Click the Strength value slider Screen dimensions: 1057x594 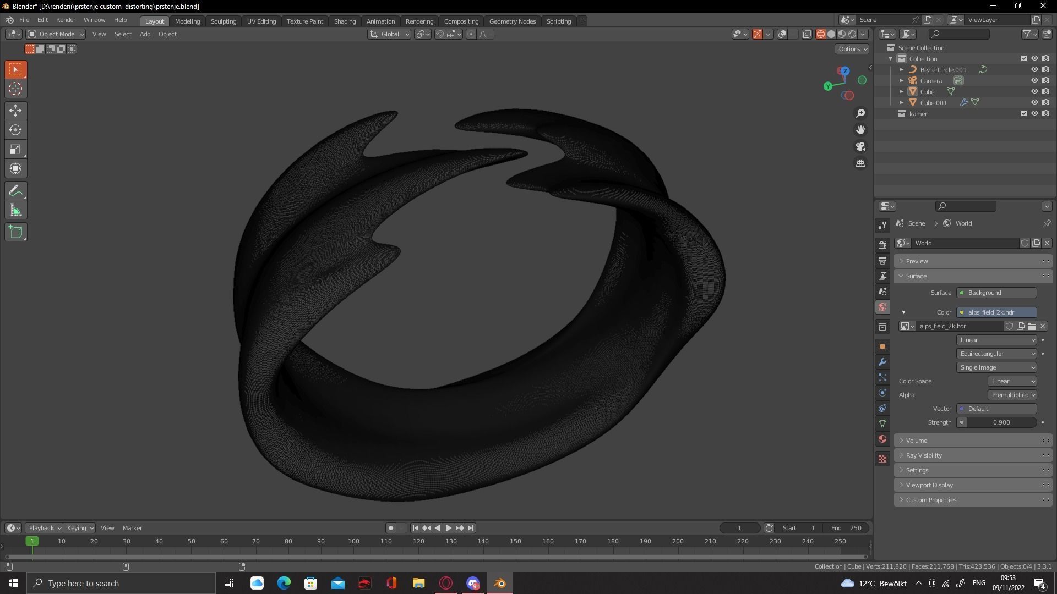(1001, 422)
